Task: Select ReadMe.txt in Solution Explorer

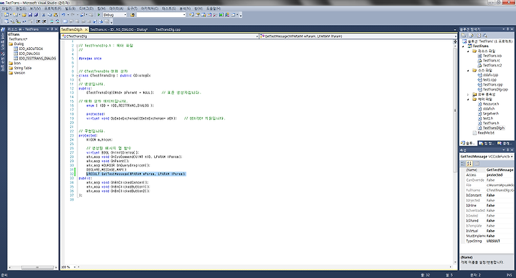Action: [x=486, y=133]
